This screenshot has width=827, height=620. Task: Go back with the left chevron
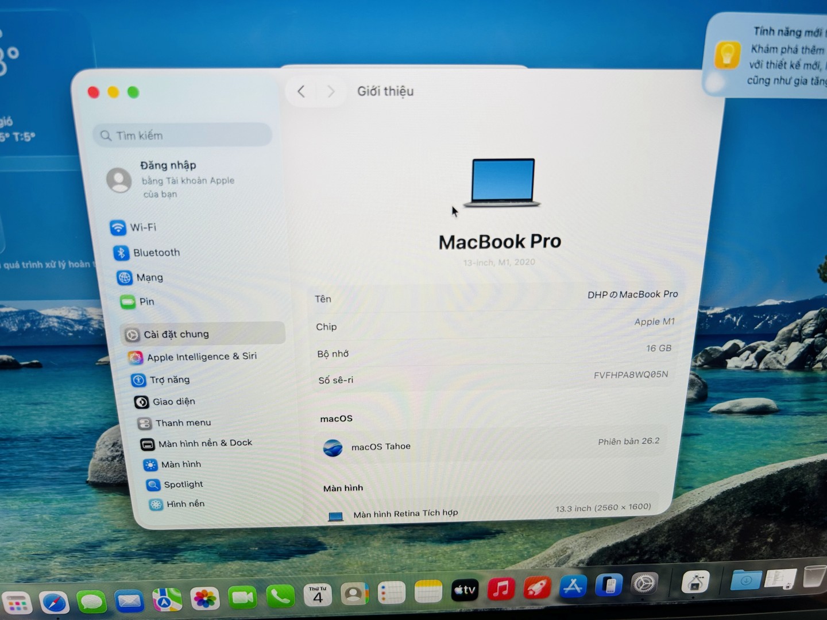(301, 91)
